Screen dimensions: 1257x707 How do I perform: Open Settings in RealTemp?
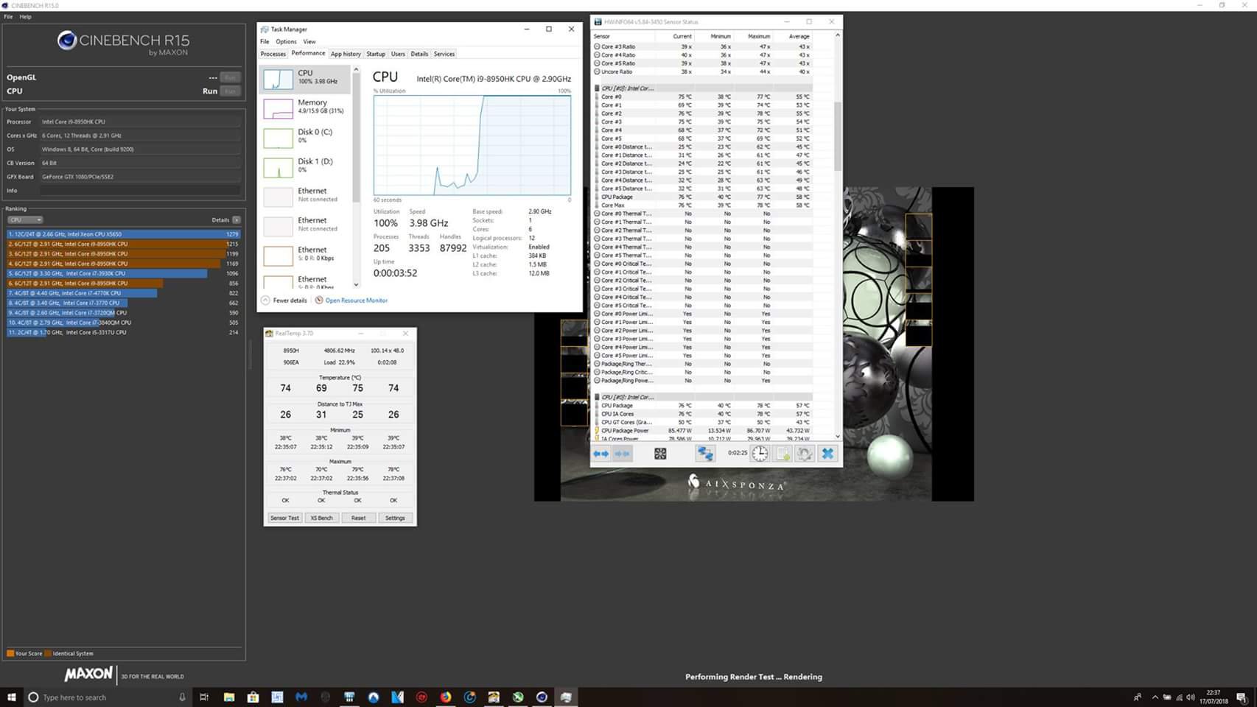click(395, 518)
